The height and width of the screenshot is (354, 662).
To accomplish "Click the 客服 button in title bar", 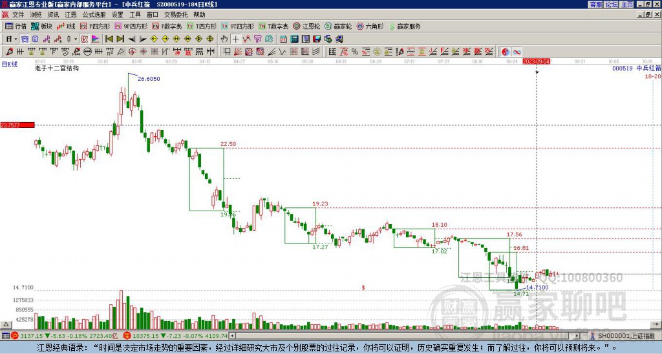I will (596, 5).
